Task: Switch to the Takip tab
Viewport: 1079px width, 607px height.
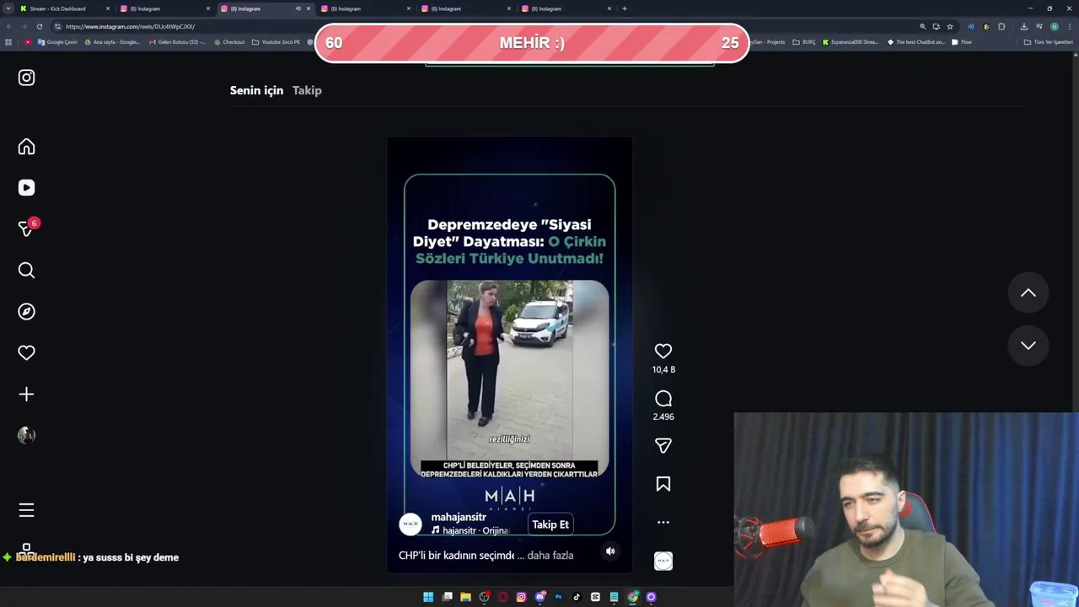Action: (x=307, y=90)
